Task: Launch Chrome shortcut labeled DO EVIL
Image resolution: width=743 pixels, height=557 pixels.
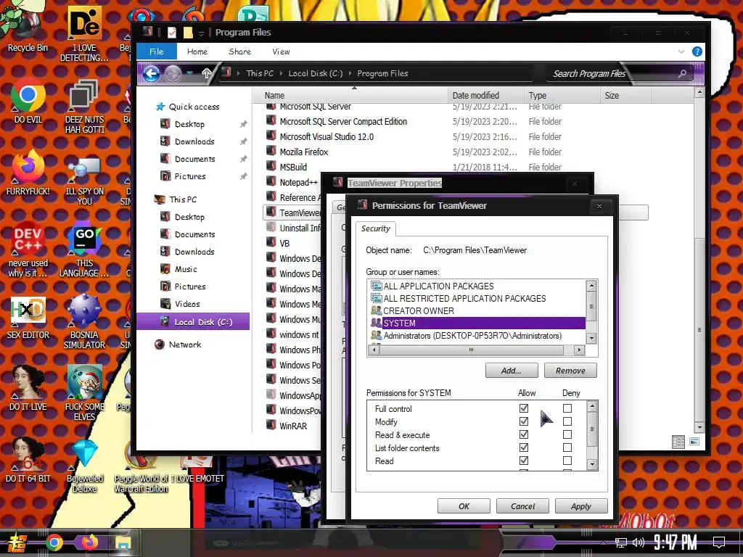Action: coord(28,102)
